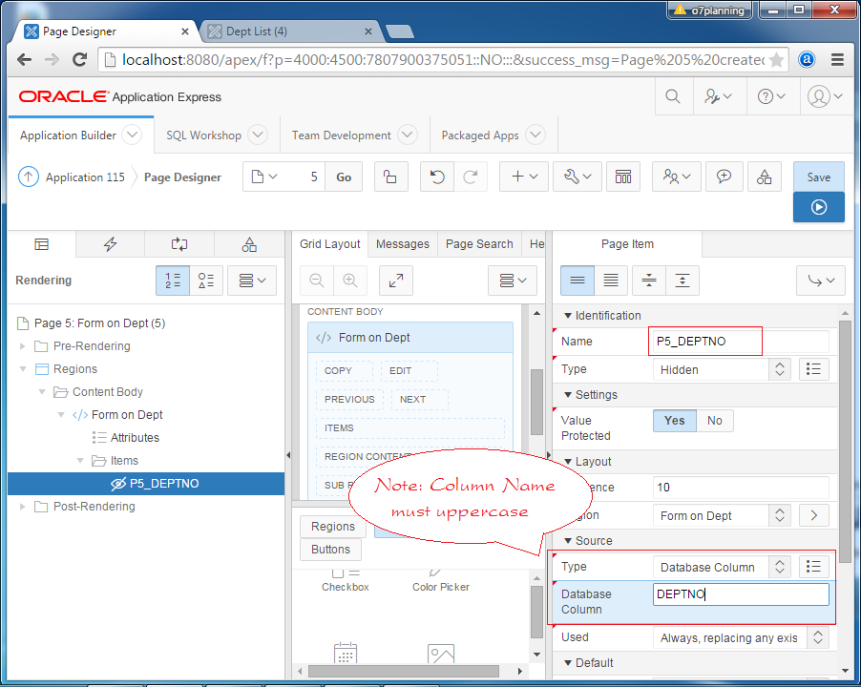Image resolution: width=861 pixels, height=687 pixels.
Task: Open the Team Development tab
Action: click(341, 135)
